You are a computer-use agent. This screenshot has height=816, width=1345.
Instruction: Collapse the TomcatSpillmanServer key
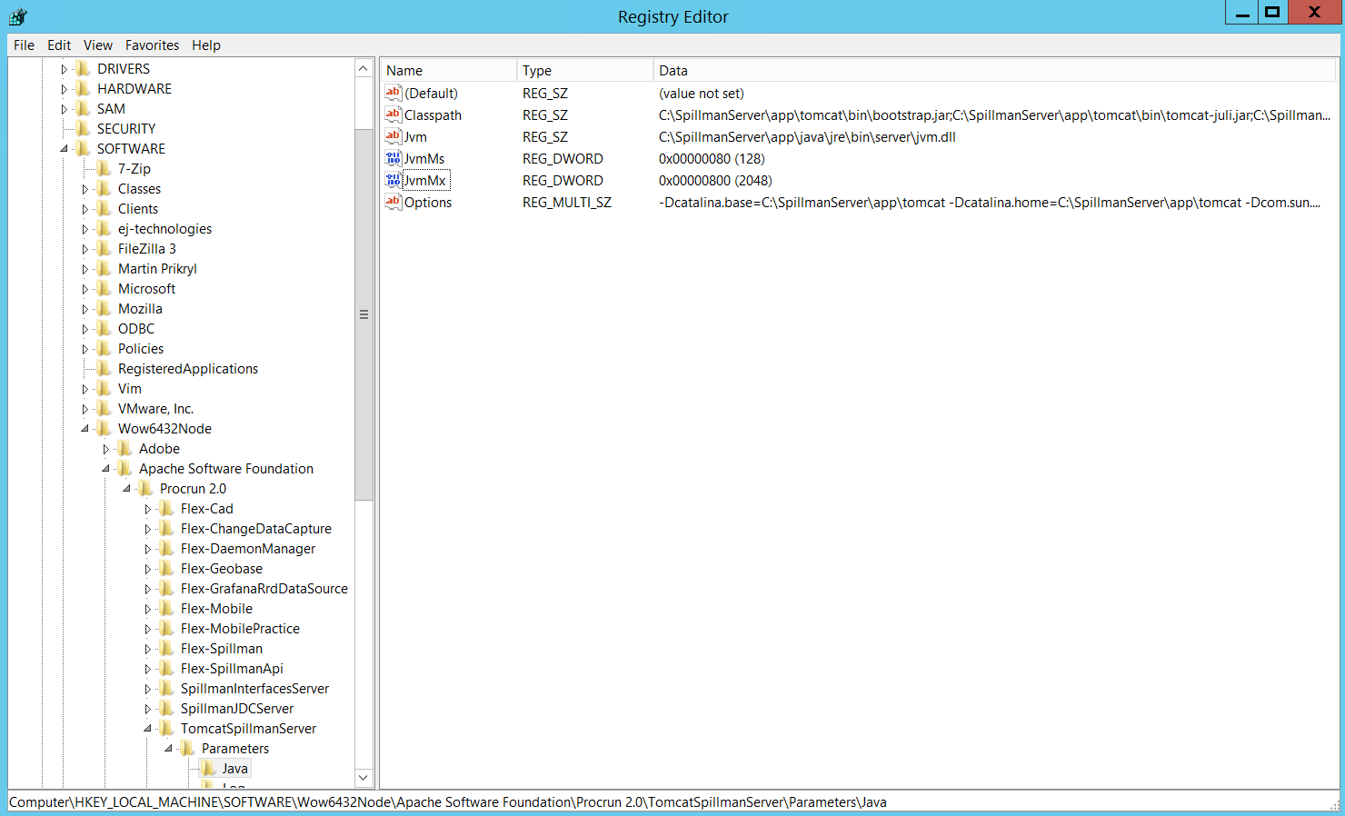[x=147, y=729]
